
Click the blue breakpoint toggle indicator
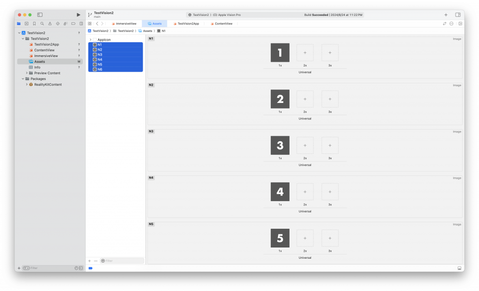coord(90,268)
